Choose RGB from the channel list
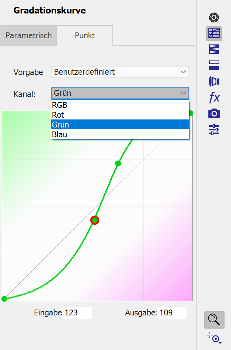 (120, 105)
